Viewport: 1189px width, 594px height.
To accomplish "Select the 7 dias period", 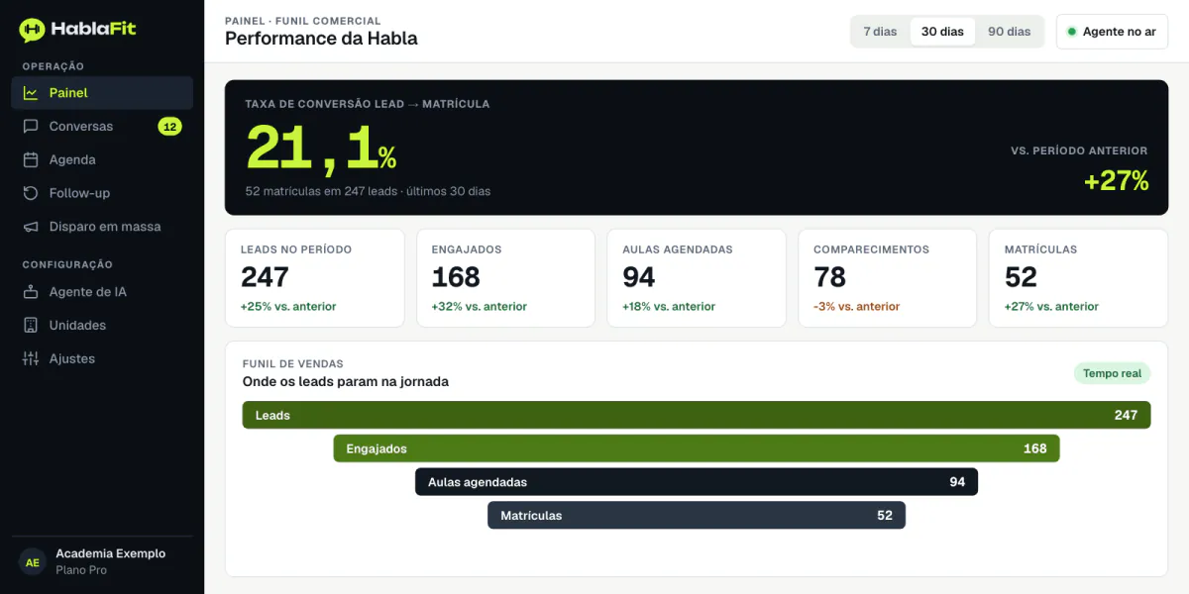I will [880, 32].
